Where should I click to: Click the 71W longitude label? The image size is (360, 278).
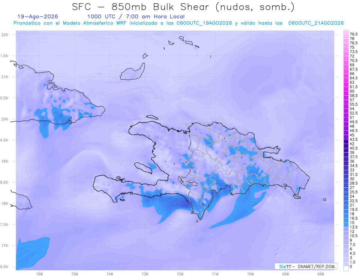(215, 274)
